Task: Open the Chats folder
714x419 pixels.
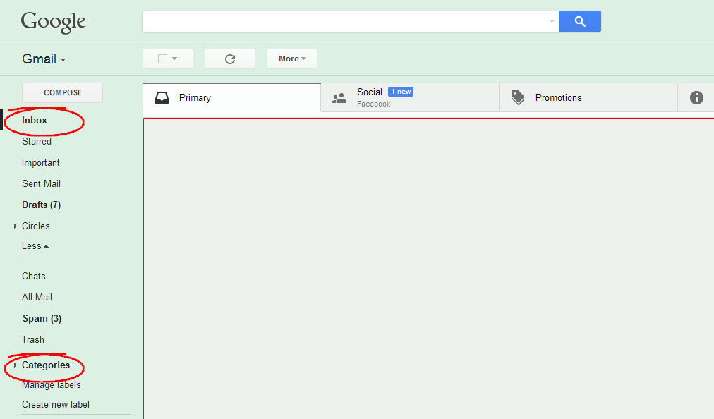Action: [34, 276]
